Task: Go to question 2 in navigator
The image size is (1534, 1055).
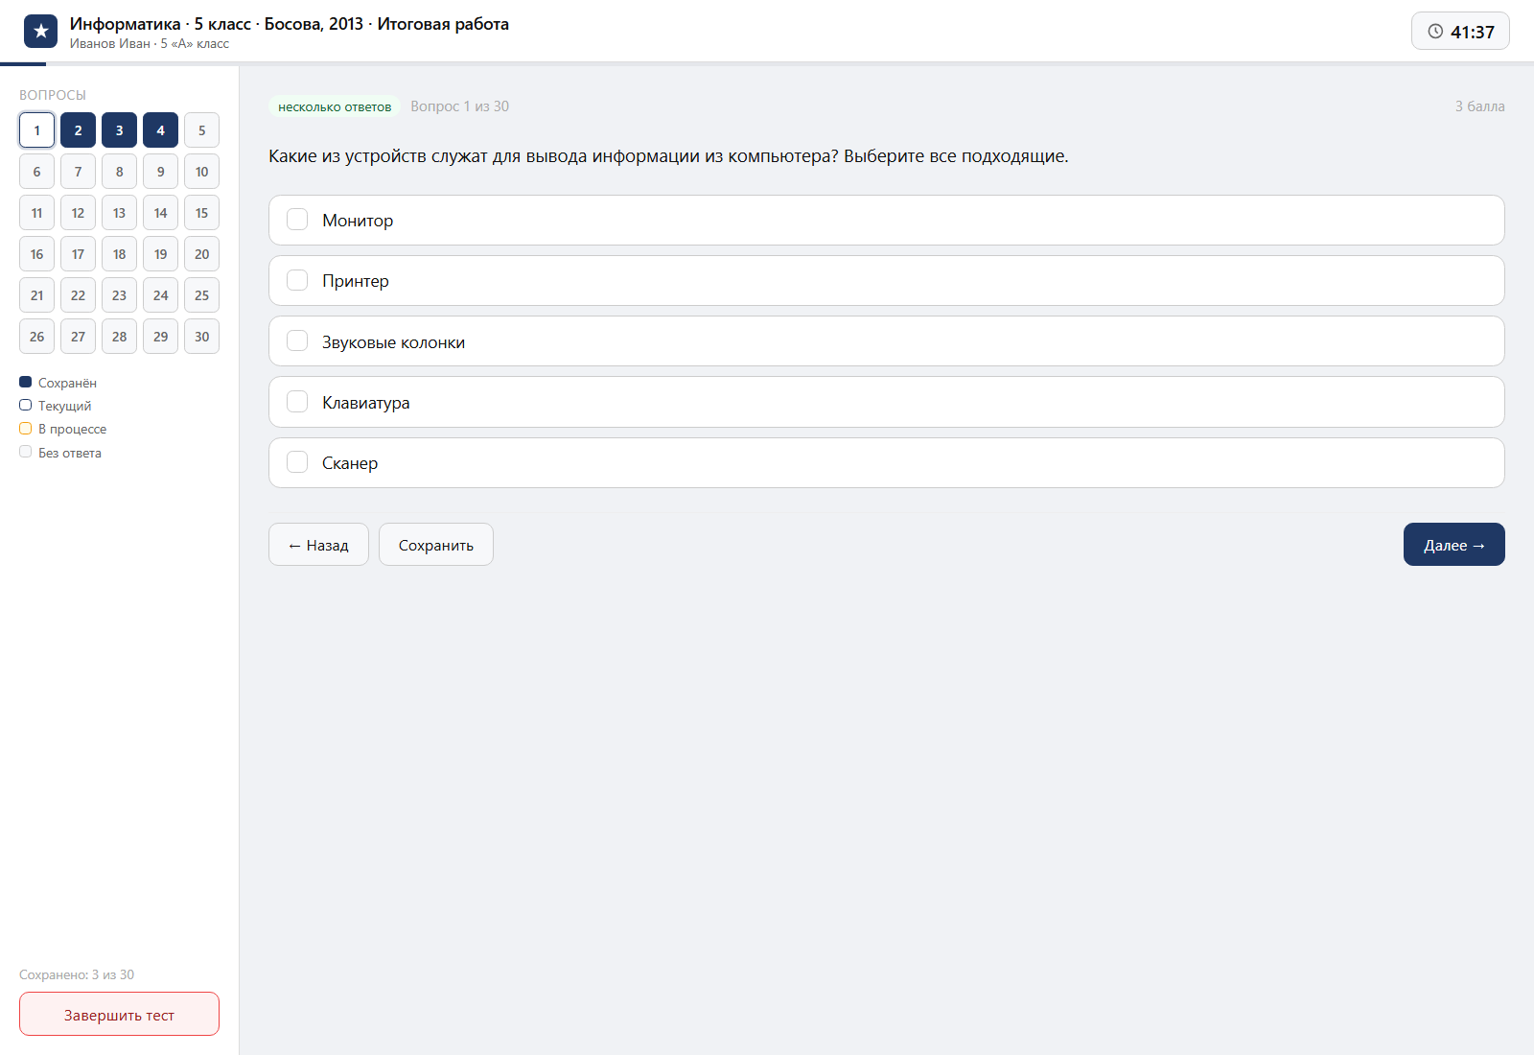Action: point(78,130)
